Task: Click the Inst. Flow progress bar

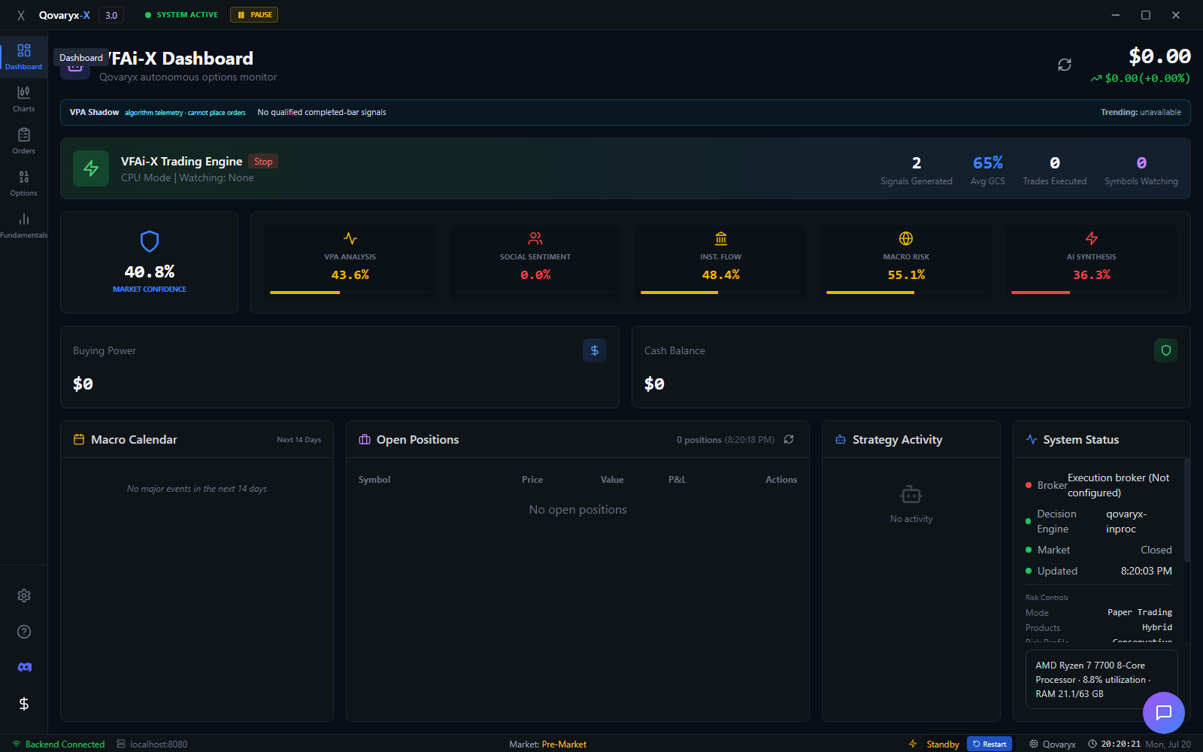Action: pos(720,293)
